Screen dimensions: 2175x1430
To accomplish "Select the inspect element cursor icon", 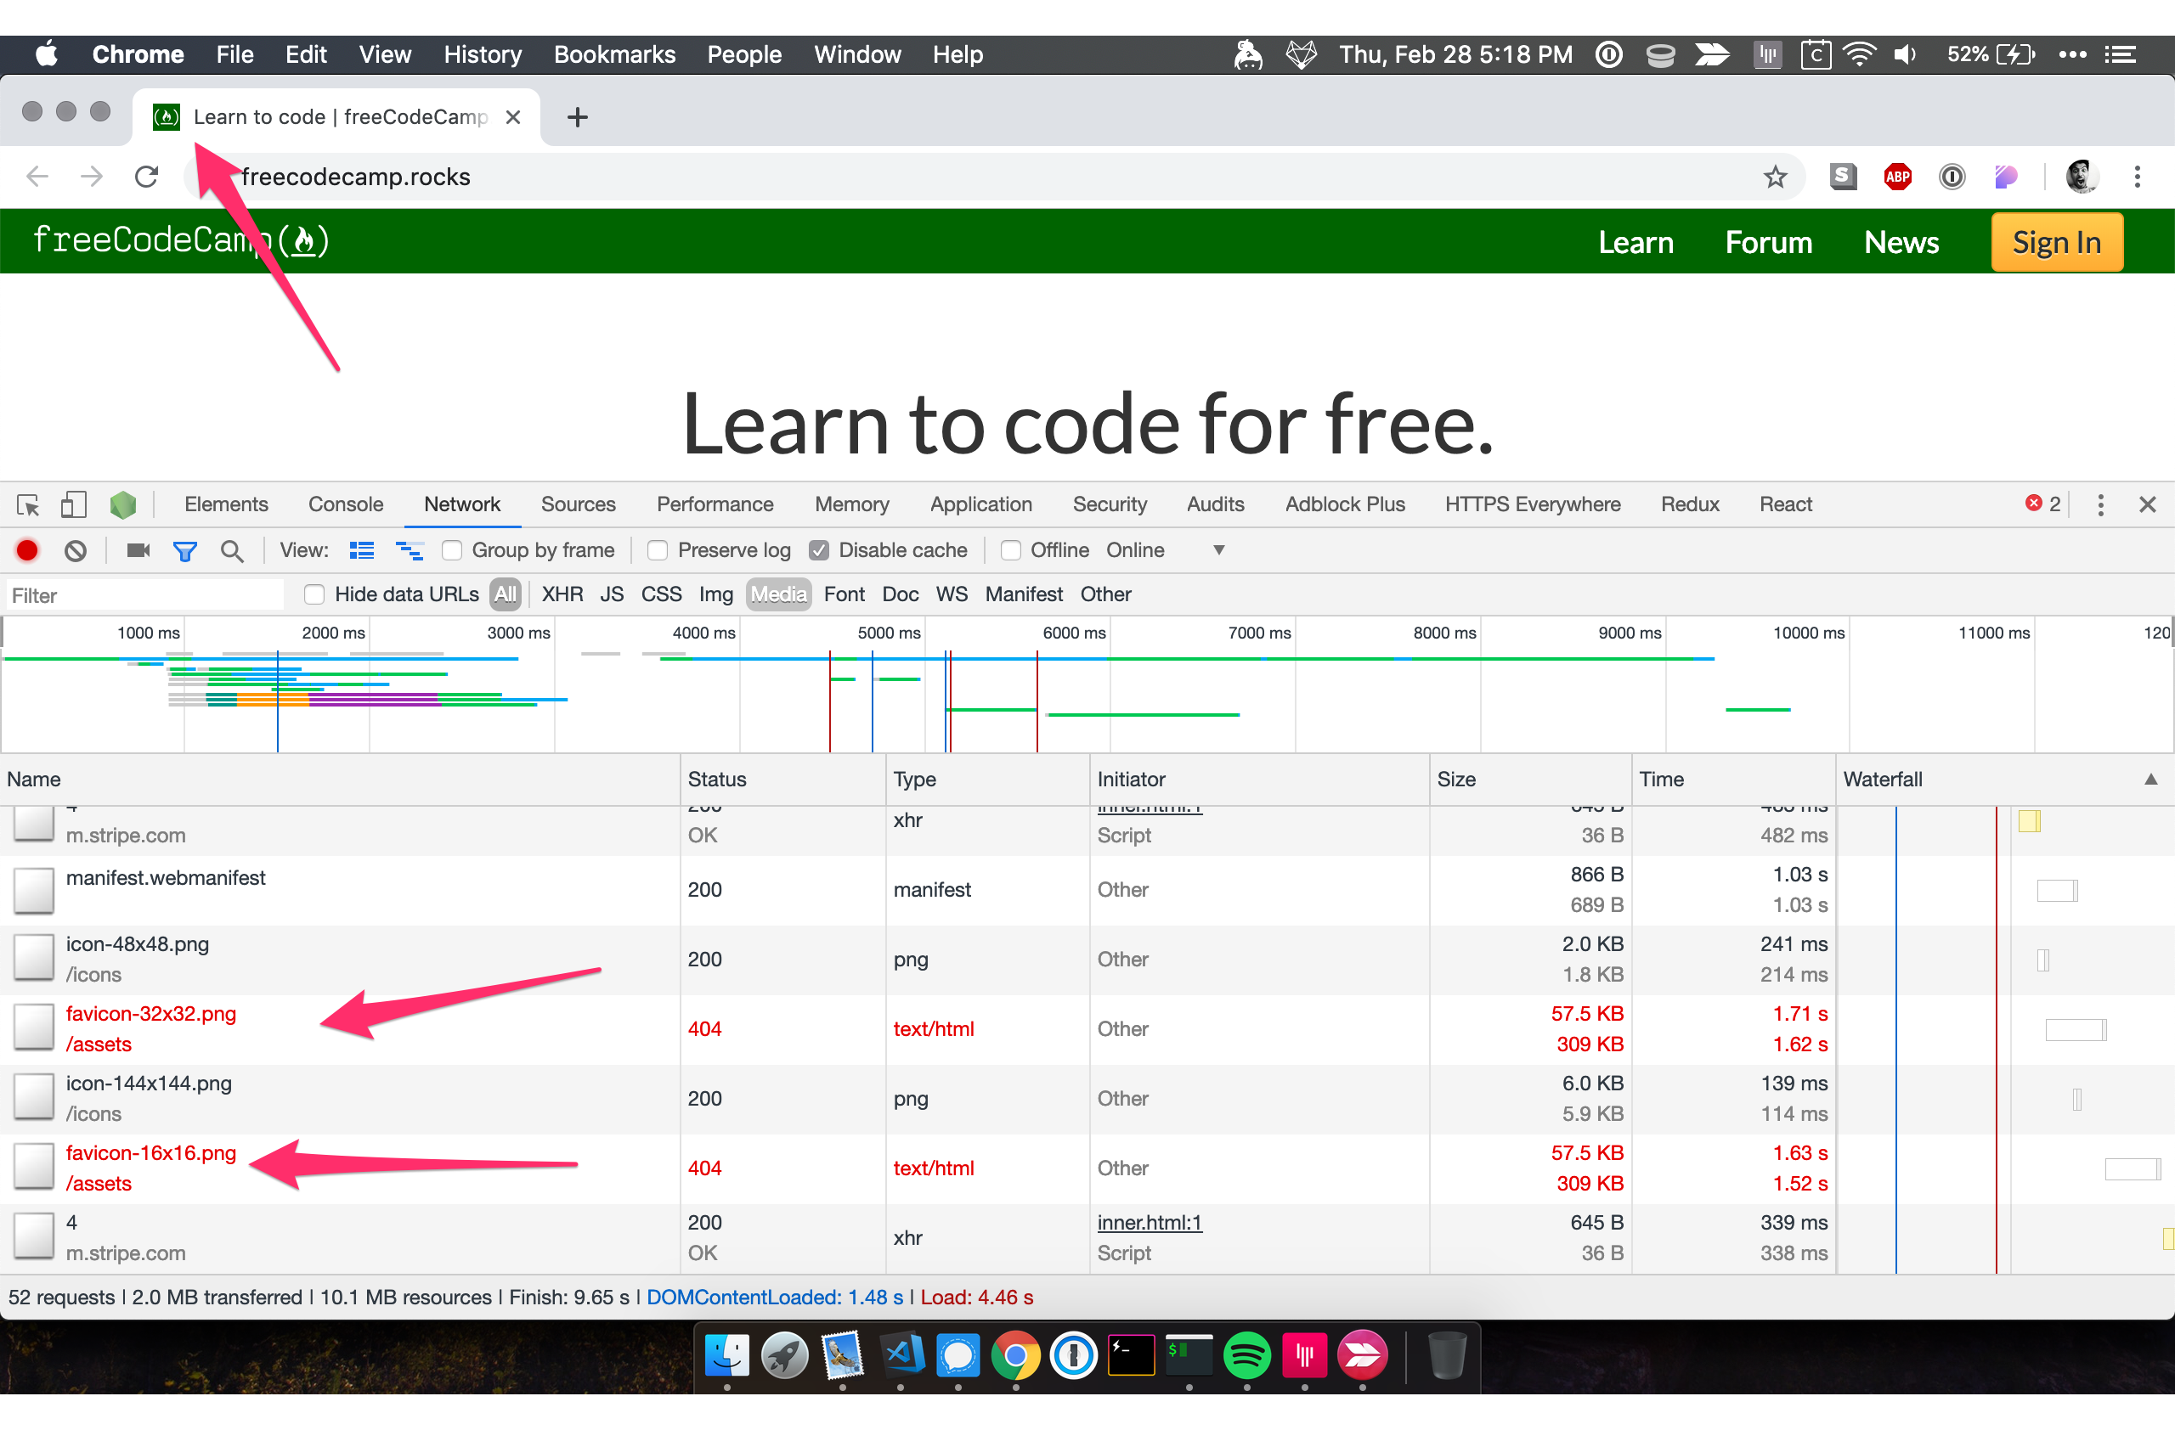I will [x=27, y=505].
